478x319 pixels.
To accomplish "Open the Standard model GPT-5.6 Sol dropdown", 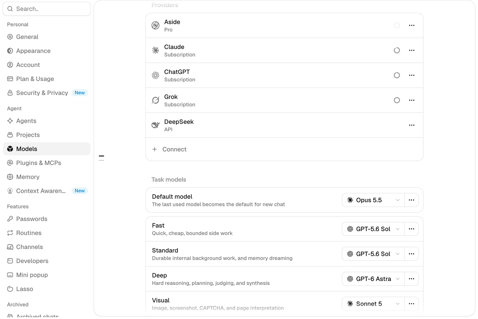I will coord(373,254).
